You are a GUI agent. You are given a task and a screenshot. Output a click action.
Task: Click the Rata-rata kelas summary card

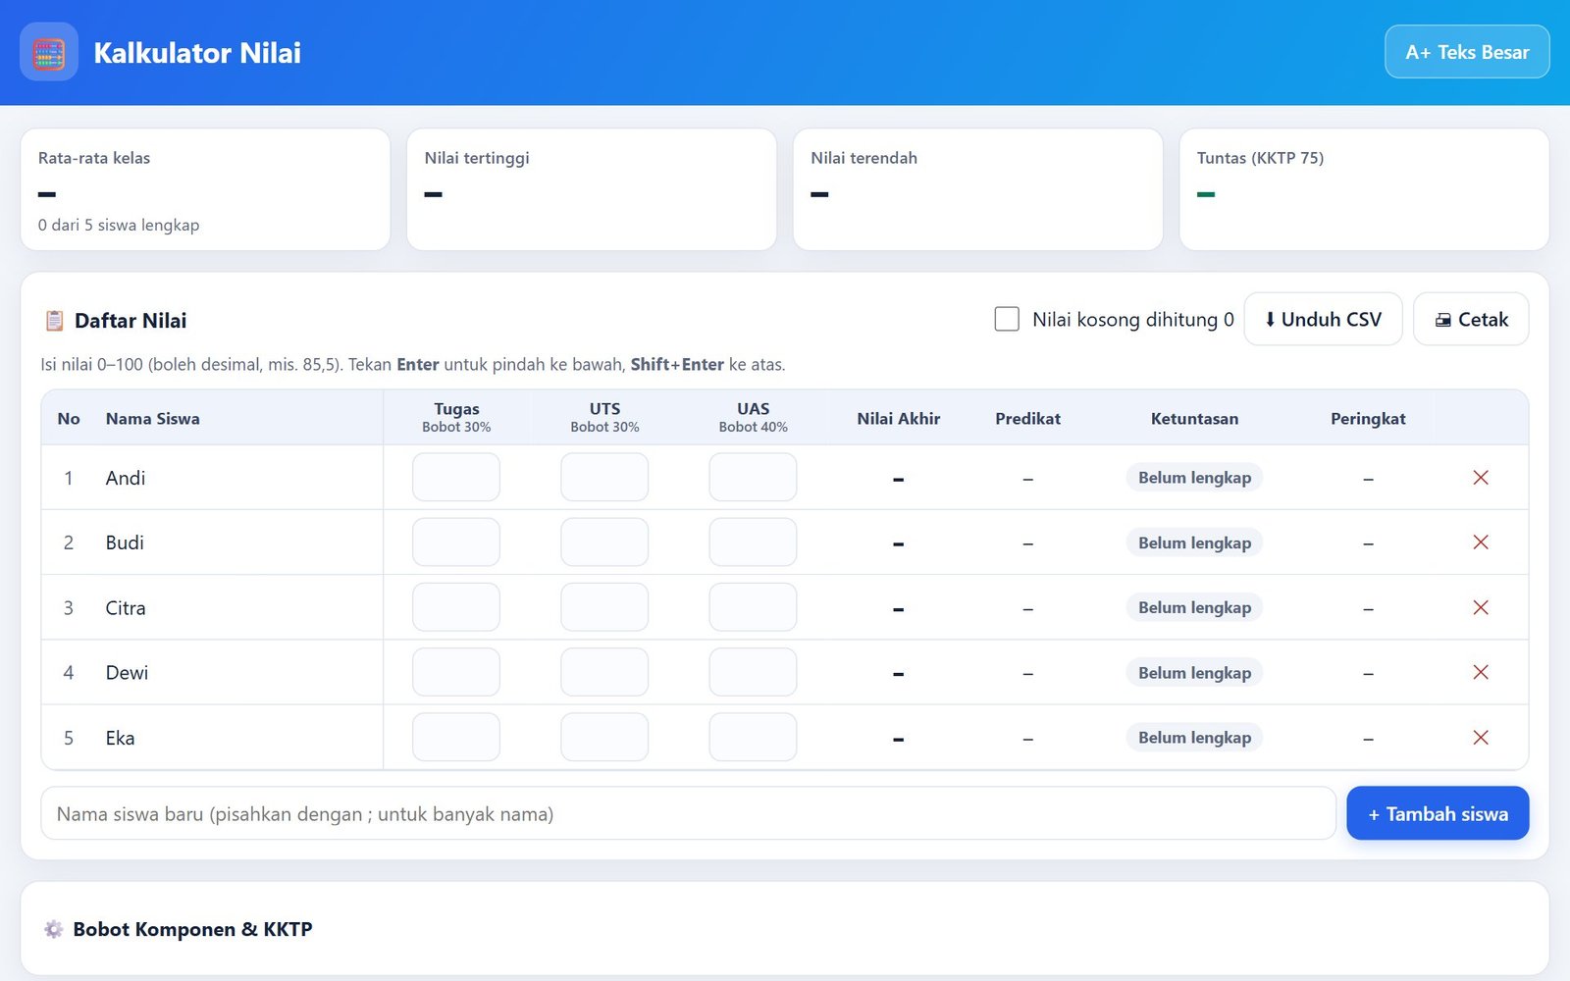coord(205,189)
